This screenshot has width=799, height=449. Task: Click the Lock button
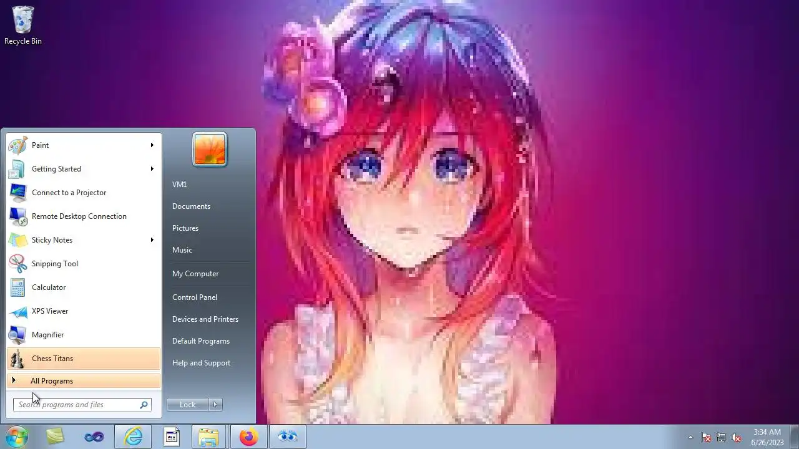188,405
